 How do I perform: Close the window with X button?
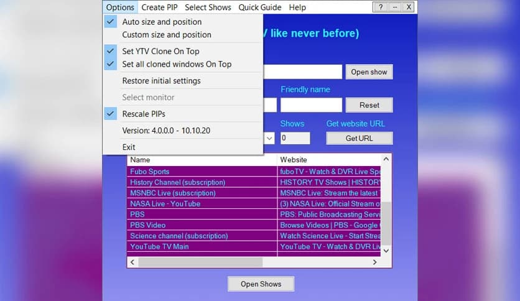(x=409, y=7)
